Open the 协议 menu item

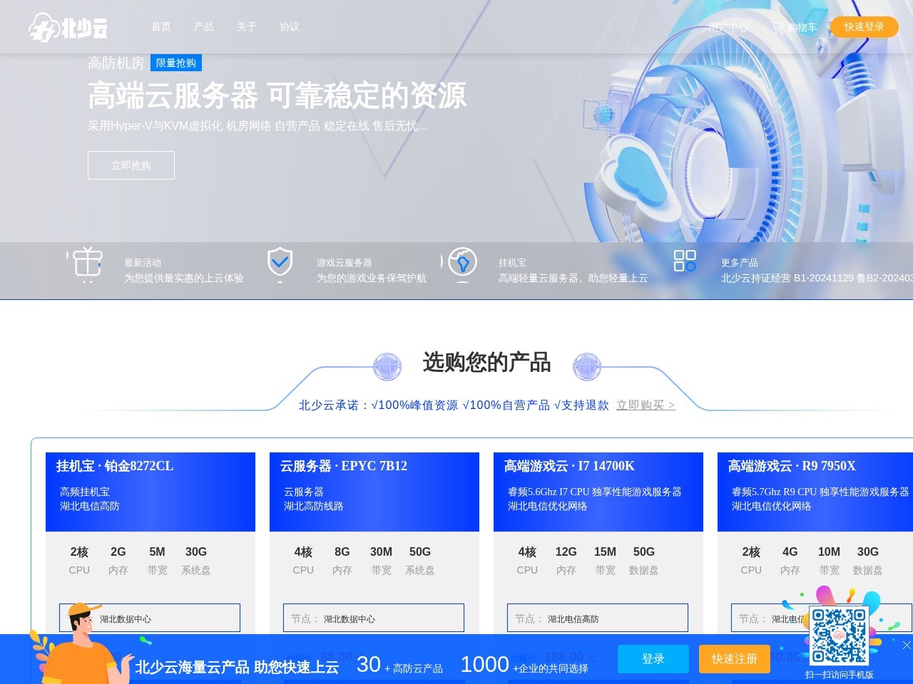(x=288, y=26)
